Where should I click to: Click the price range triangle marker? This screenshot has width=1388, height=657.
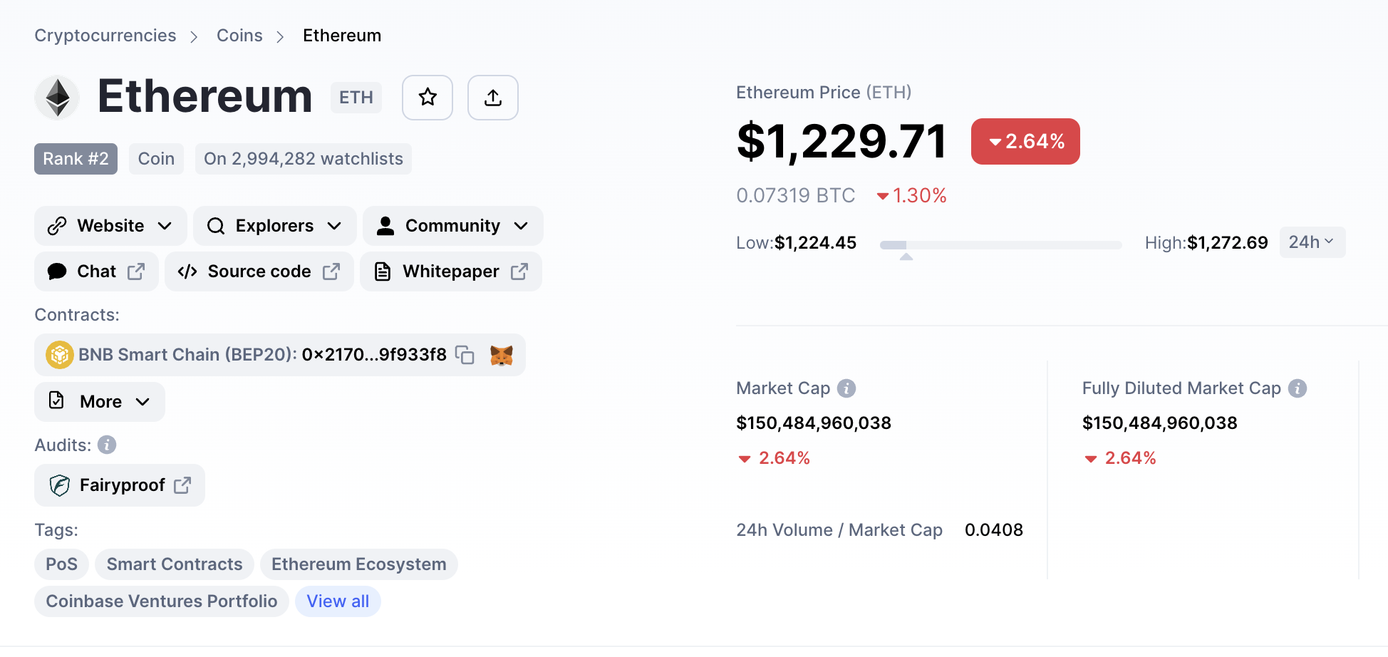(x=906, y=257)
